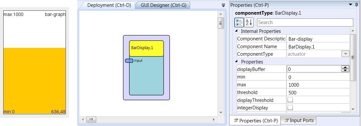
Task: Click the properties list scrollbar thumb
Action: [x=353, y=58]
